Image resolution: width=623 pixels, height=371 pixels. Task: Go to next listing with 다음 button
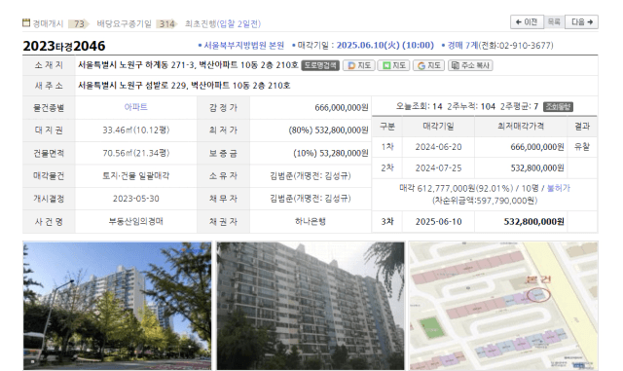(x=582, y=21)
